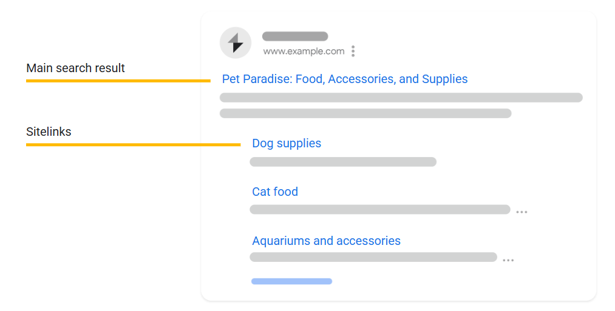The height and width of the screenshot is (311, 615).
Task: Click the ellipsis after the Aquariums snippet
Action: (x=508, y=260)
